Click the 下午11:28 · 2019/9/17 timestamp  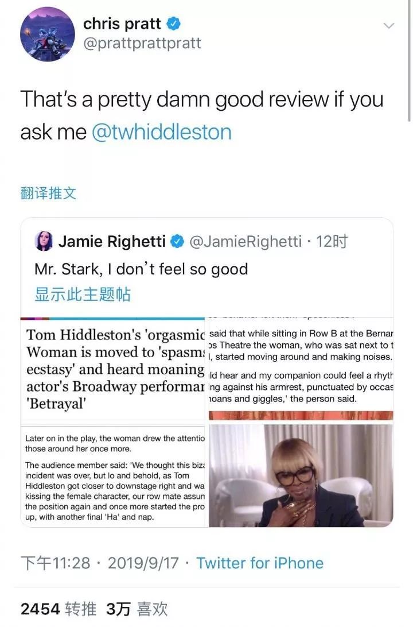pos(99,563)
